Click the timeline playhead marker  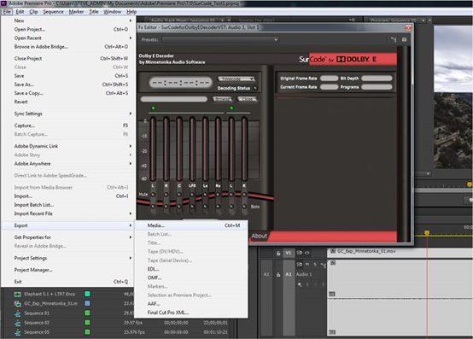(x=427, y=233)
